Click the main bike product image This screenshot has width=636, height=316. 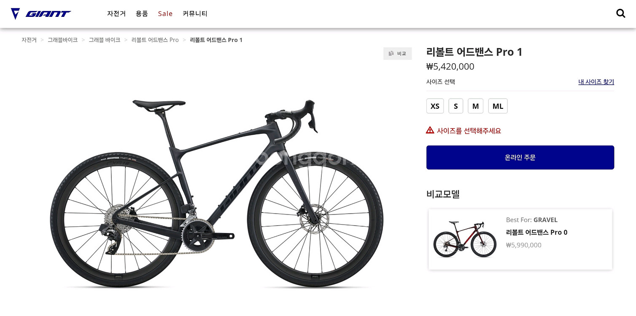pos(216,194)
